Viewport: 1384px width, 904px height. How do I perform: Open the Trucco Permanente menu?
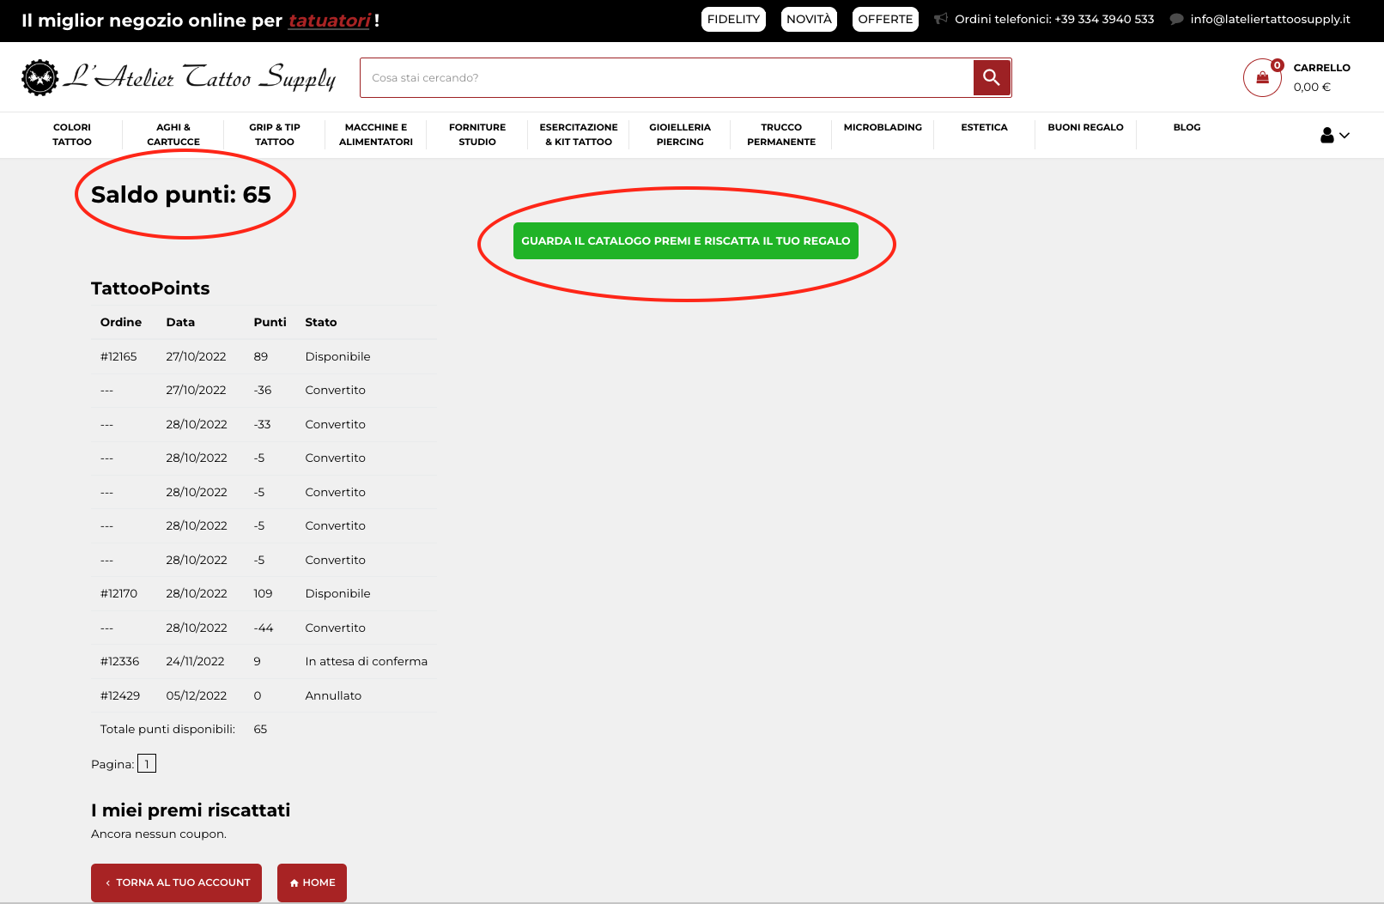tap(781, 135)
